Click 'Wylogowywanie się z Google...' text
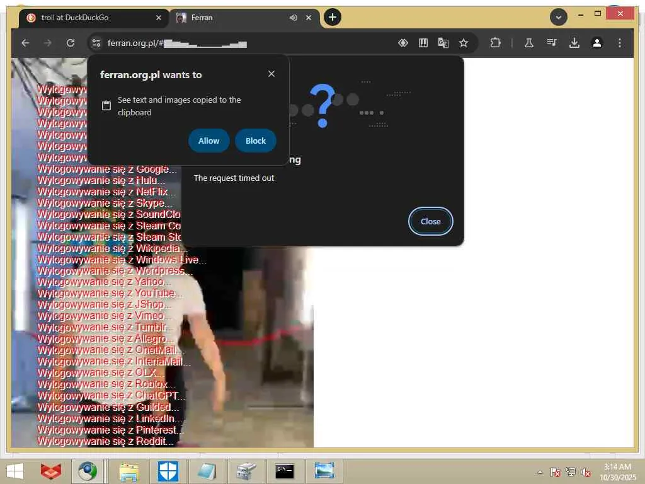The height and width of the screenshot is (484, 645). pyautogui.click(x=107, y=169)
